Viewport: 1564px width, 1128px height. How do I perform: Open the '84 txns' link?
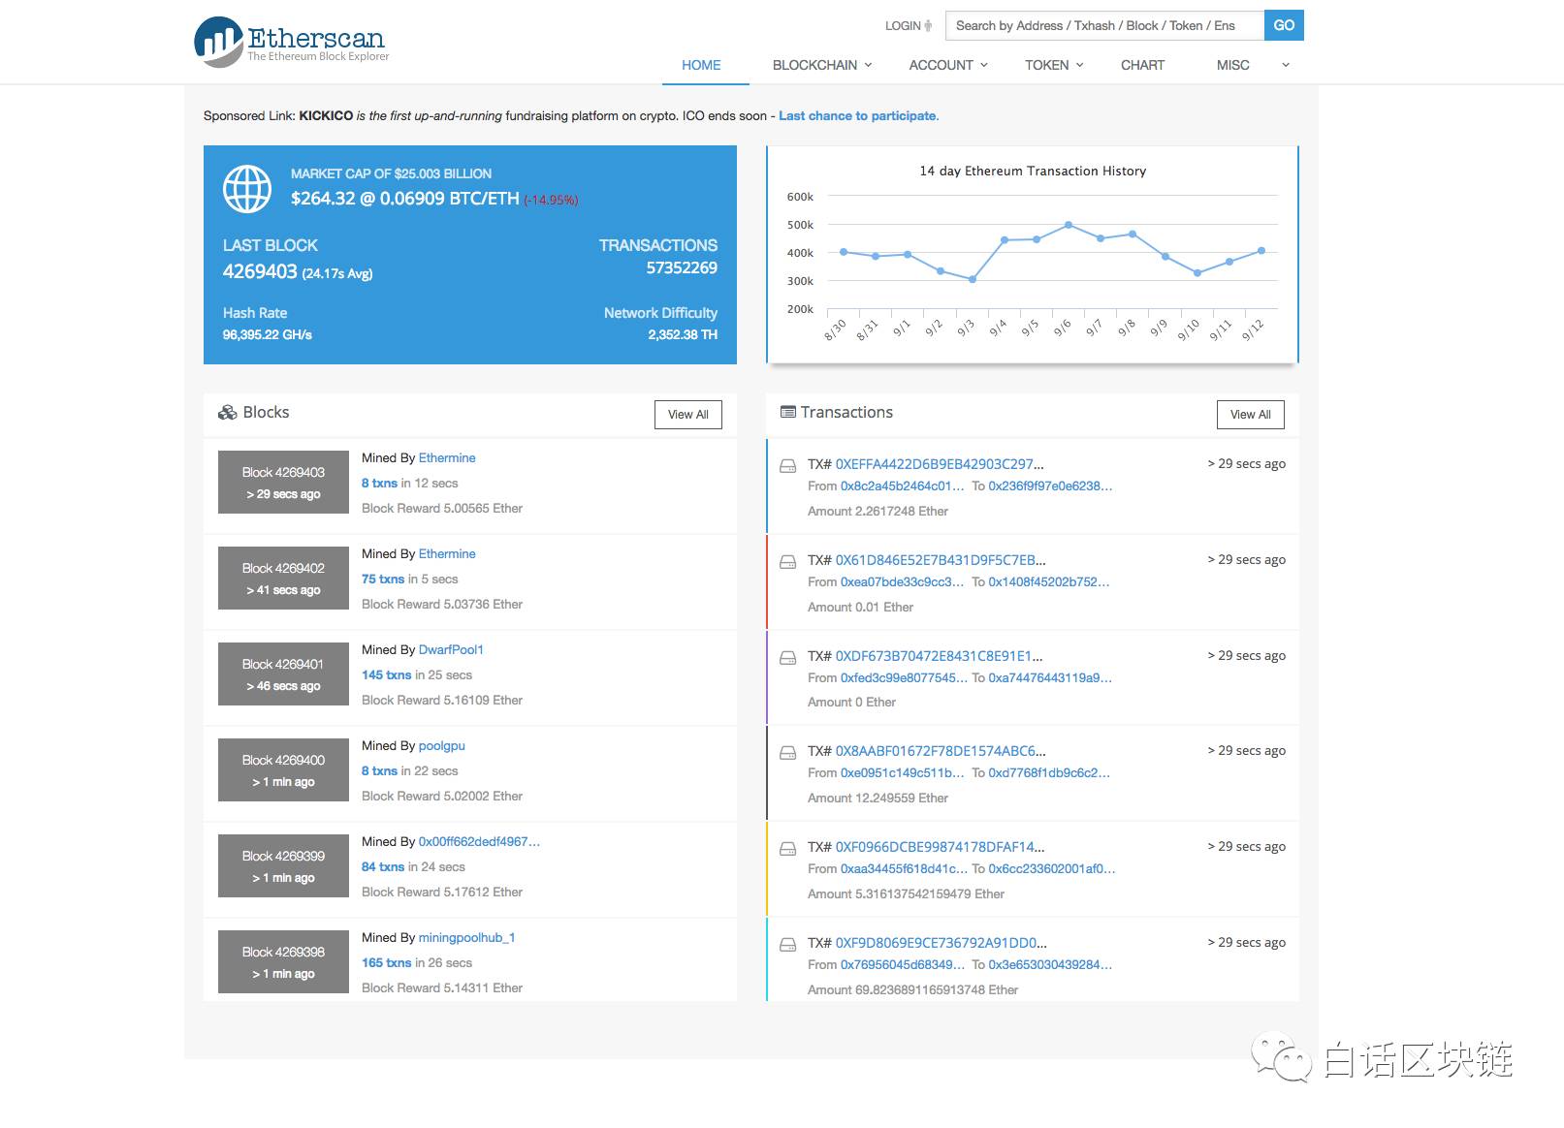tap(383, 866)
